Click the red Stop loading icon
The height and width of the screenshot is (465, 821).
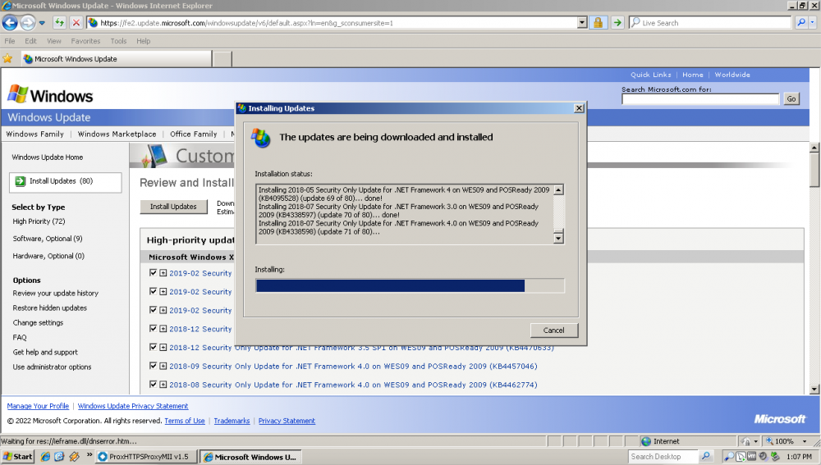[x=76, y=22]
